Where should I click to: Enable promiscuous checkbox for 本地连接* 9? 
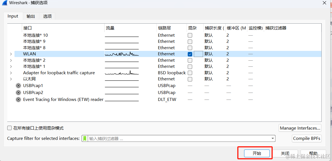[190, 42]
